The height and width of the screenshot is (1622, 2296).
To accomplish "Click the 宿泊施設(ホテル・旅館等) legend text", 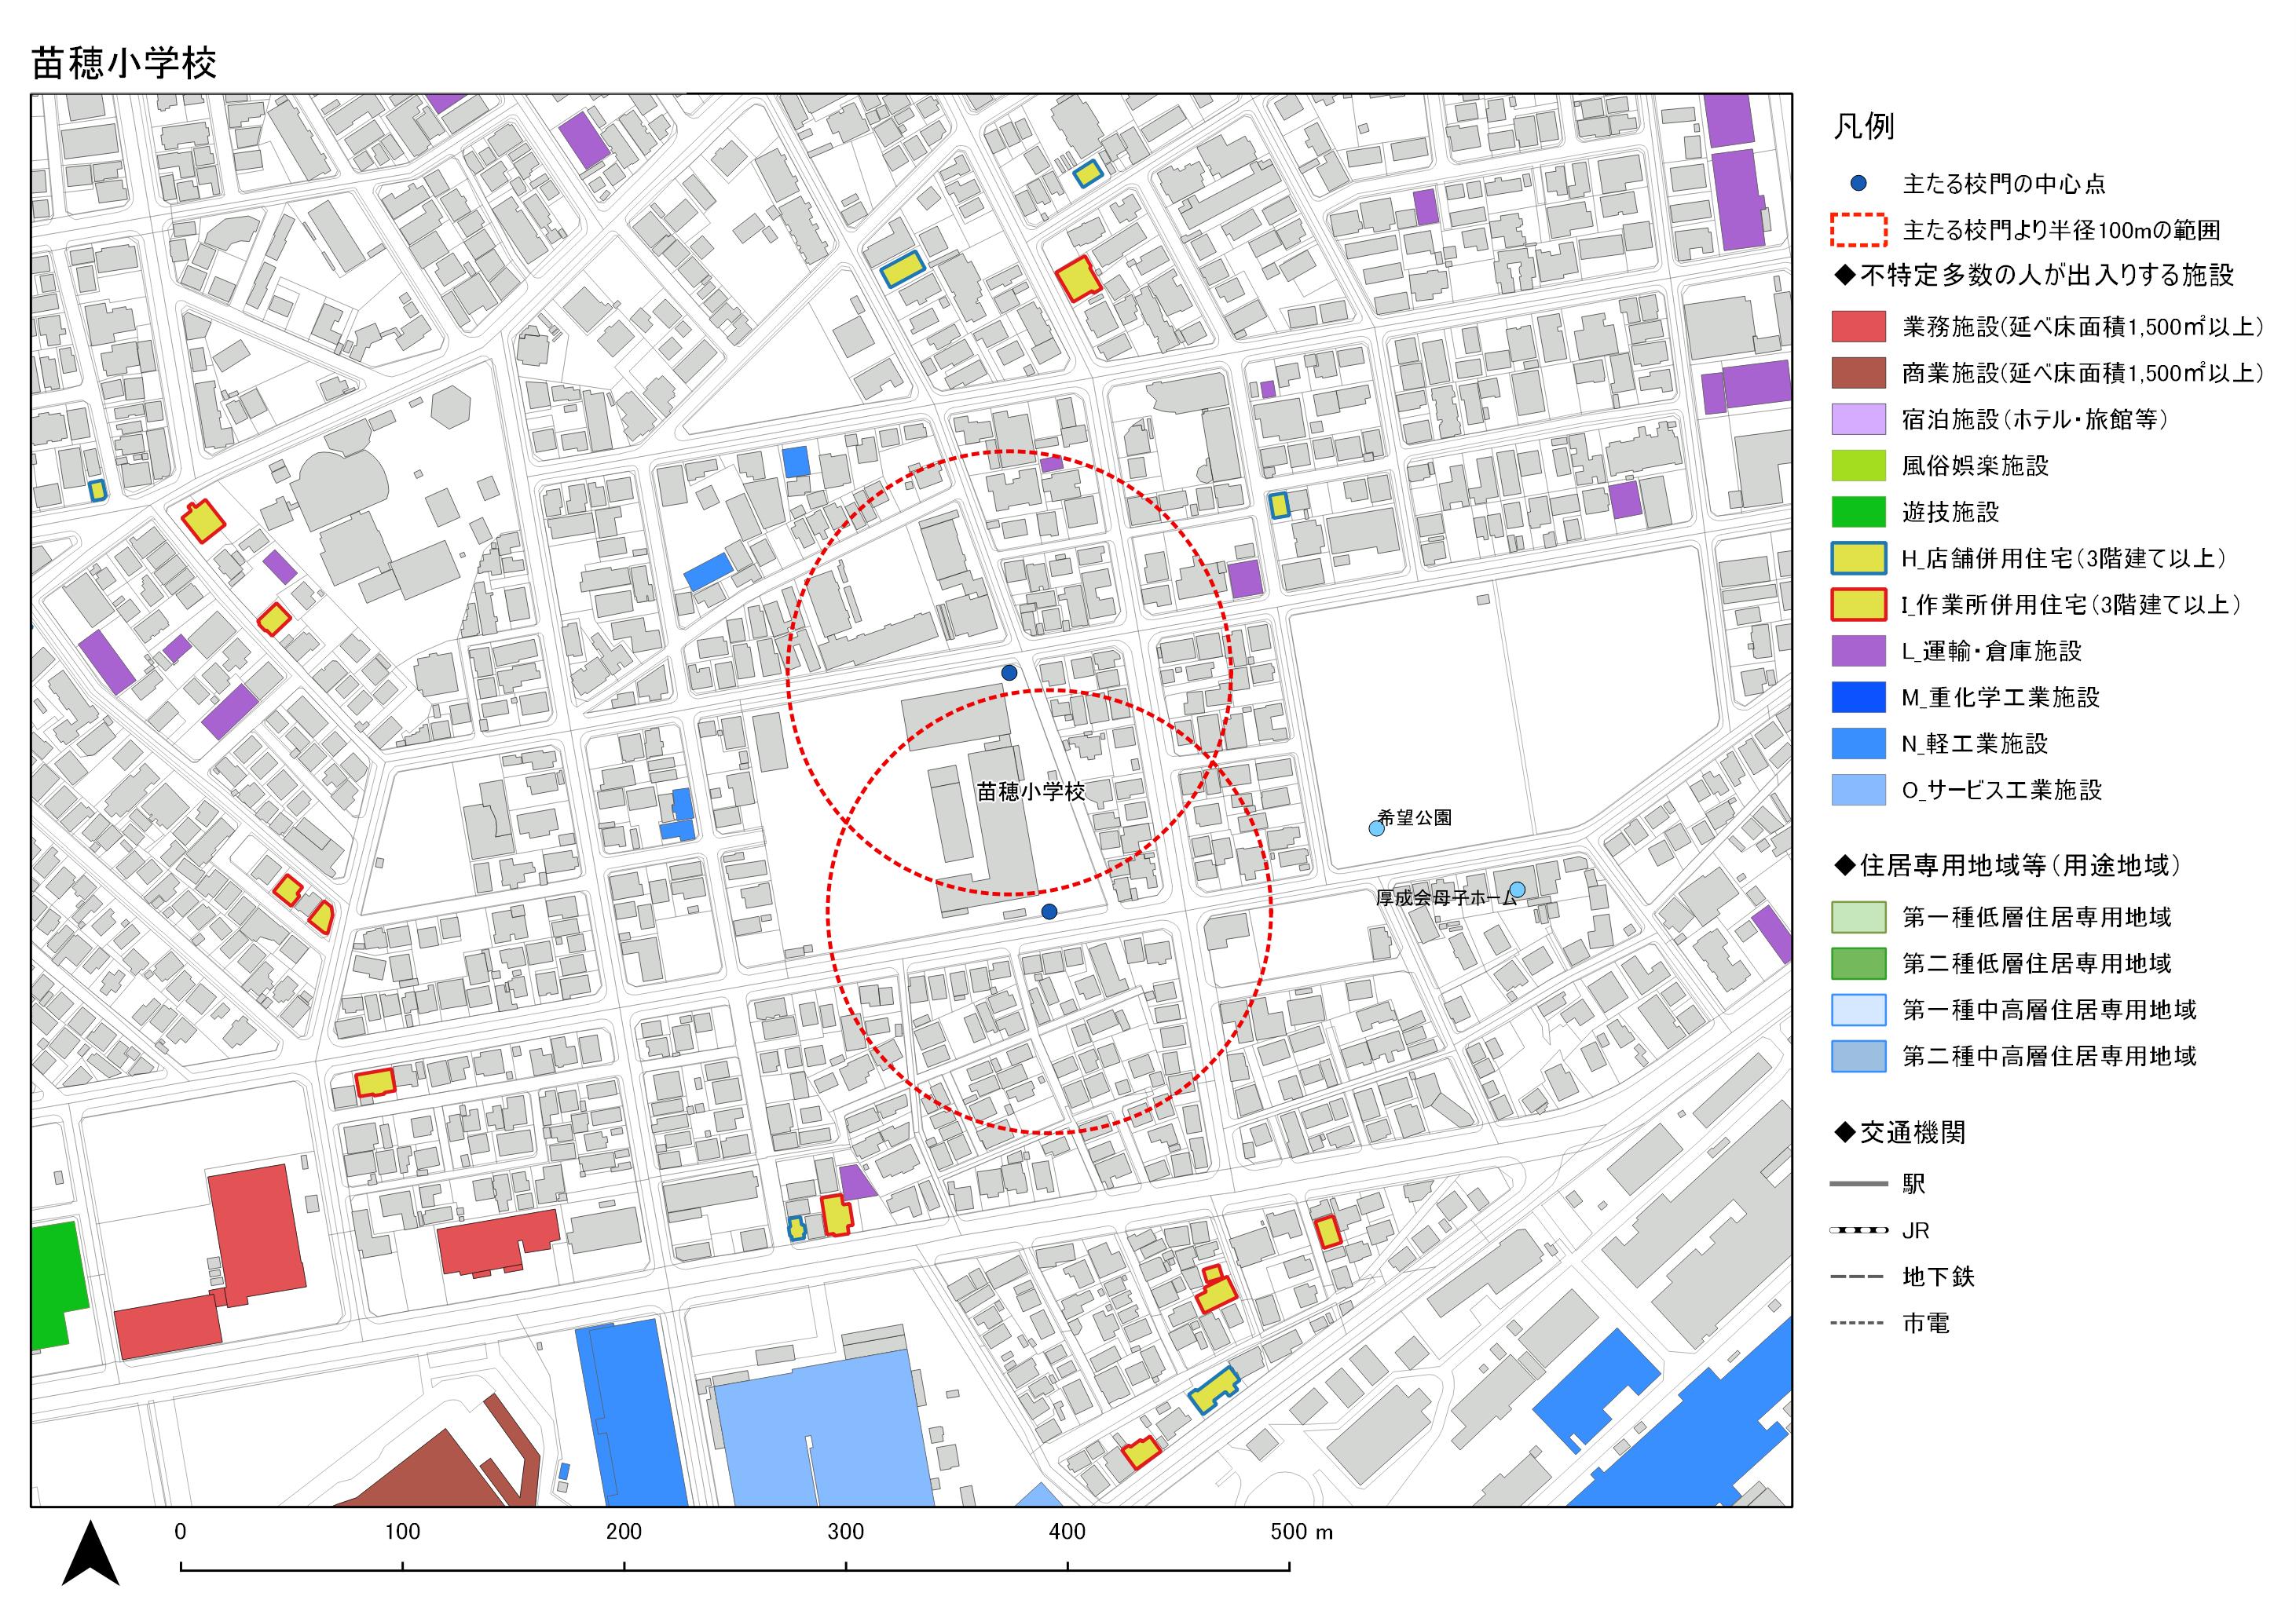I will 2035,420.
